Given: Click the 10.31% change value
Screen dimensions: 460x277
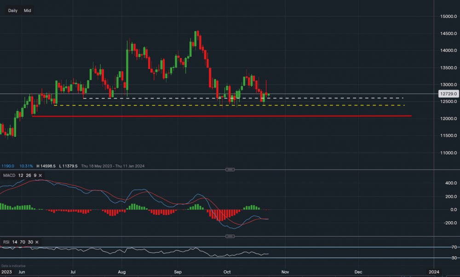Looking at the screenshot, I should [25, 166].
